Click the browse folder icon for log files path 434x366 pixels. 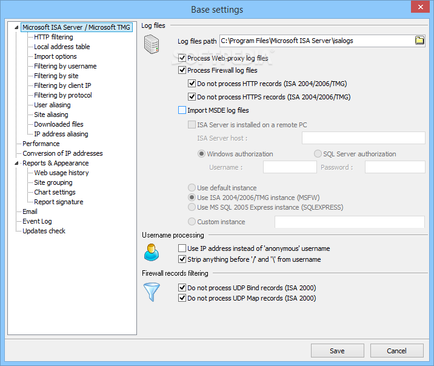[419, 41]
